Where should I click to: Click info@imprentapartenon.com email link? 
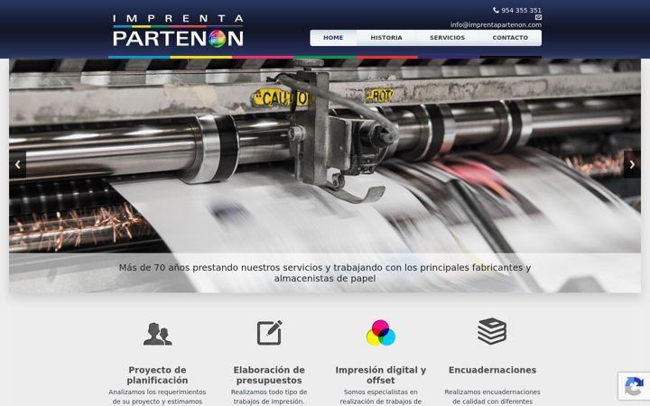tap(496, 25)
